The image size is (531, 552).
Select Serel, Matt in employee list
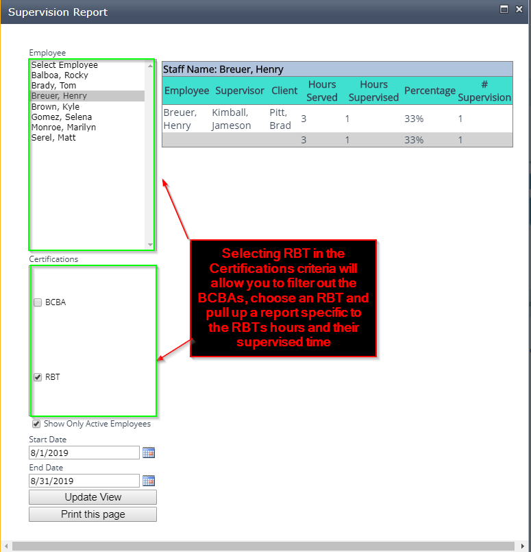coord(87,138)
